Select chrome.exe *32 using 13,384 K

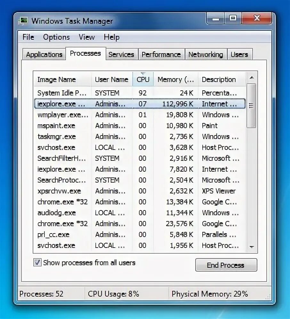(140, 202)
